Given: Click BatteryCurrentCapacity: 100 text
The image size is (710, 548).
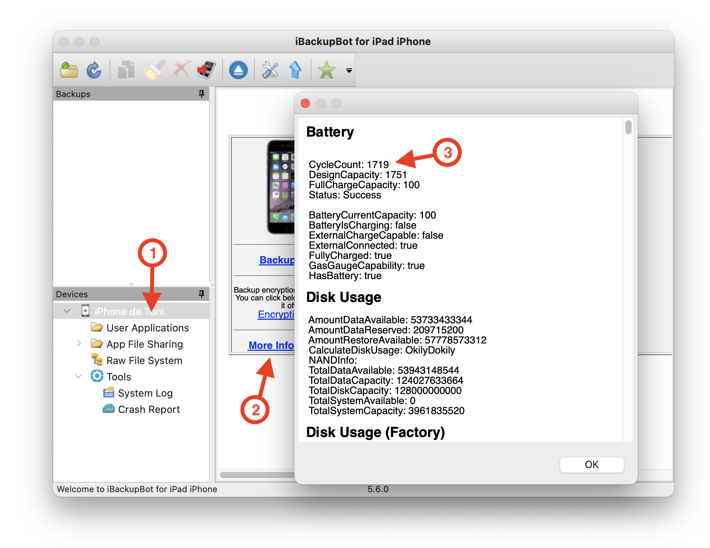Looking at the screenshot, I should coord(372,215).
